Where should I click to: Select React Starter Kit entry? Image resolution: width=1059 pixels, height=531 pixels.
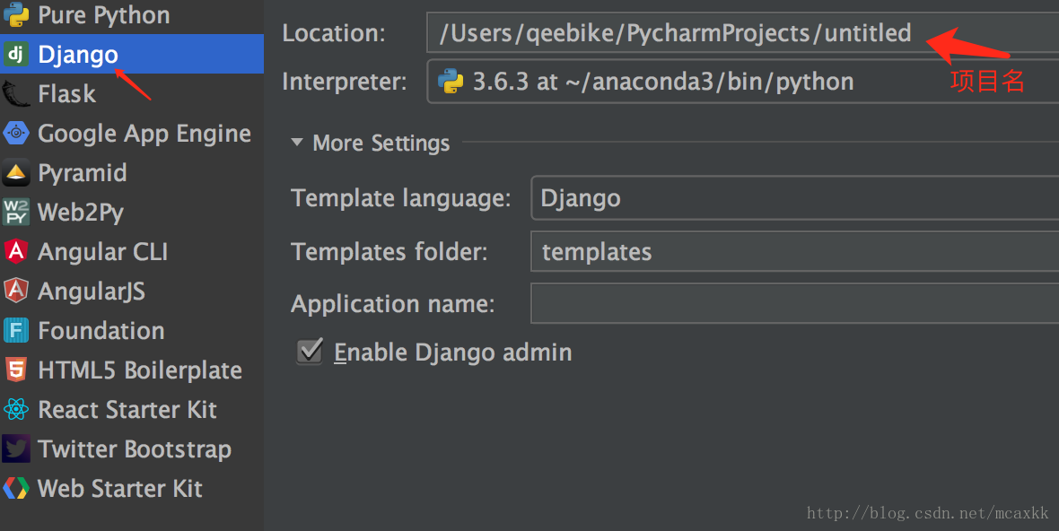tap(127, 410)
